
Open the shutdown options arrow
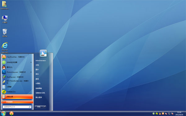(45, 107)
